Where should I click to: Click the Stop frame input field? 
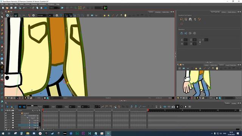point(73,107)
